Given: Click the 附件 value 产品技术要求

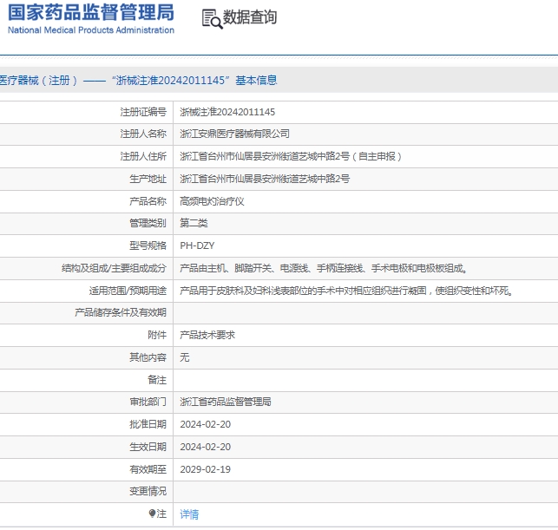Looking at the screenshot, I should click(x=207, y=335).
